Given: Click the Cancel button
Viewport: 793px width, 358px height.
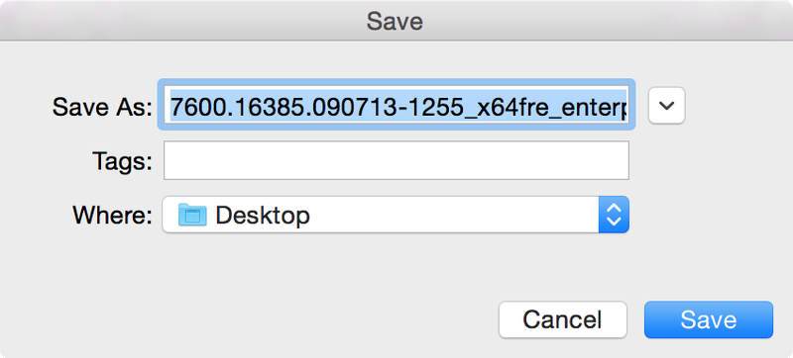Looking at the screenshot, I should 562,319.
